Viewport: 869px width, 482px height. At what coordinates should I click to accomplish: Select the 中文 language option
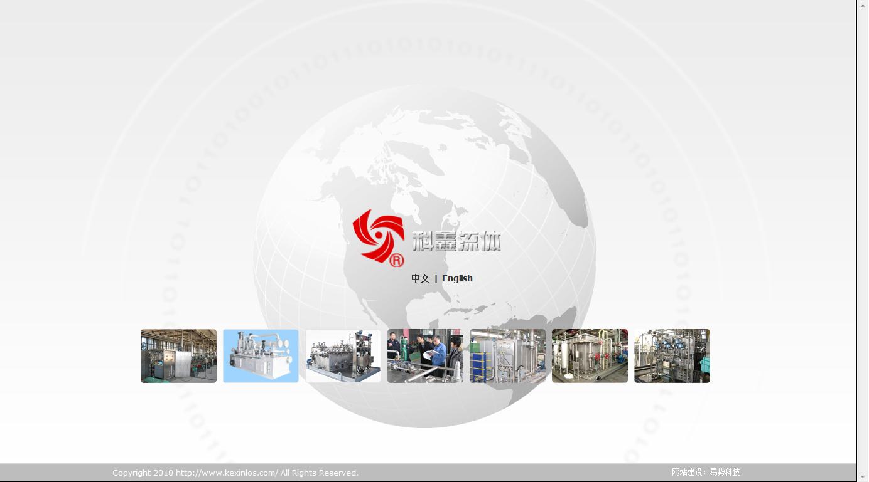pos(420,278)
